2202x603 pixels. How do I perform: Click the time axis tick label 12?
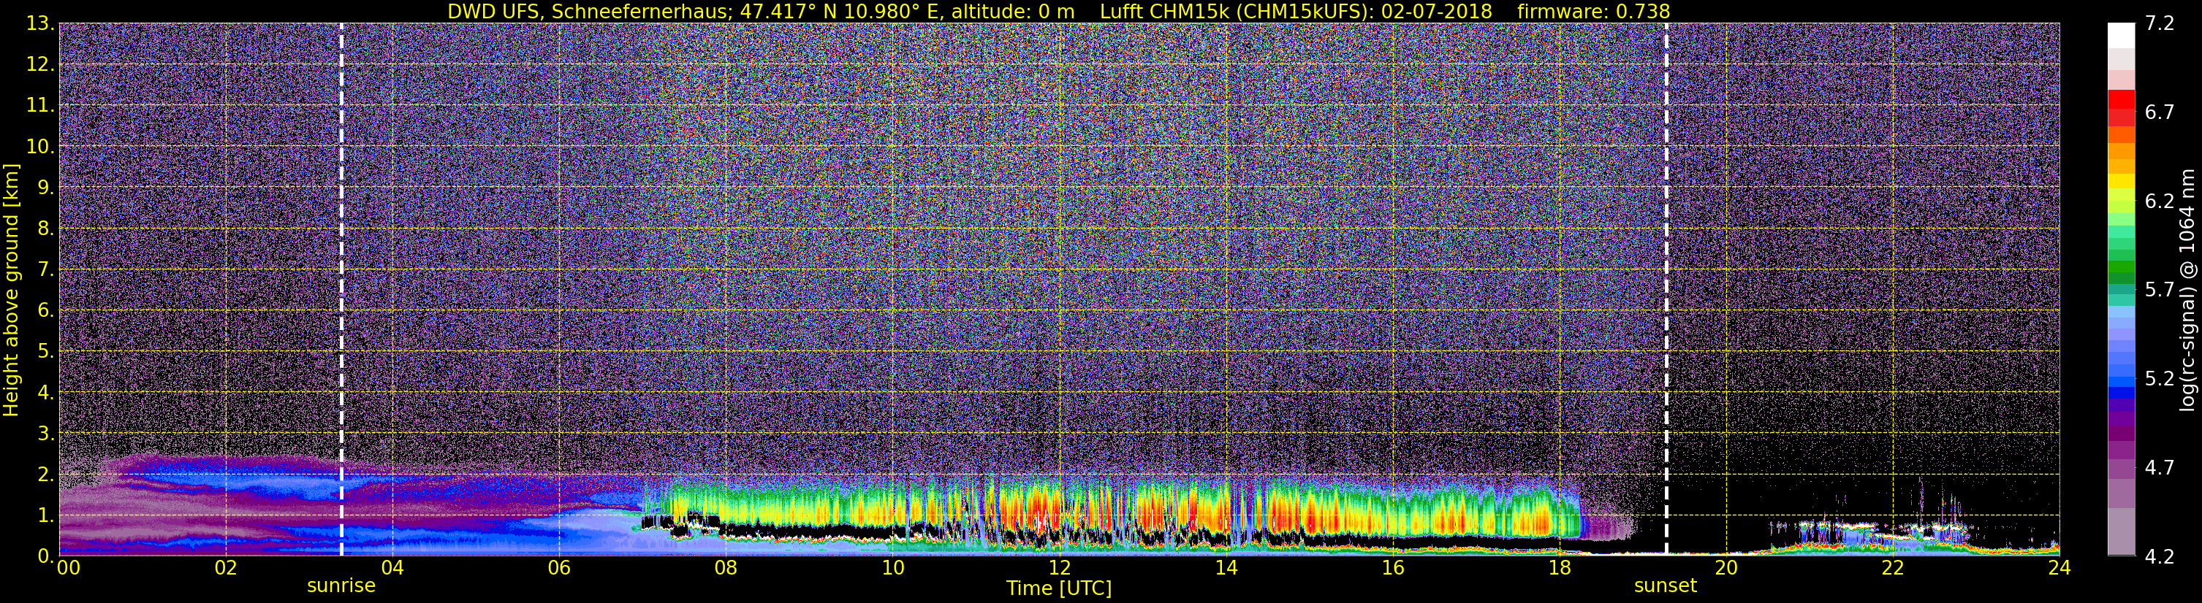click(1059, 569)
